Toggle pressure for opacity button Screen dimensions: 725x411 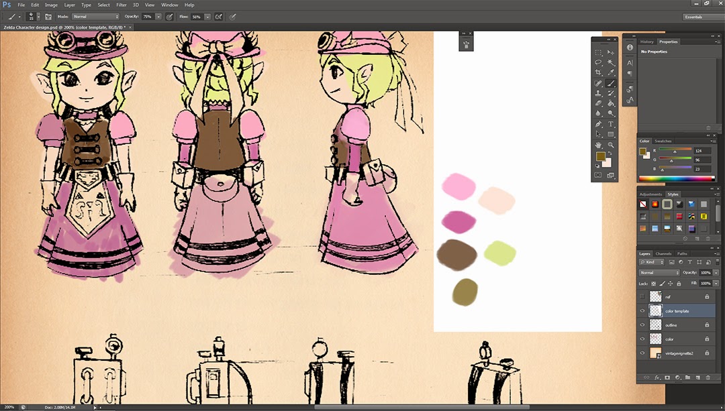(x=170, y=17)
